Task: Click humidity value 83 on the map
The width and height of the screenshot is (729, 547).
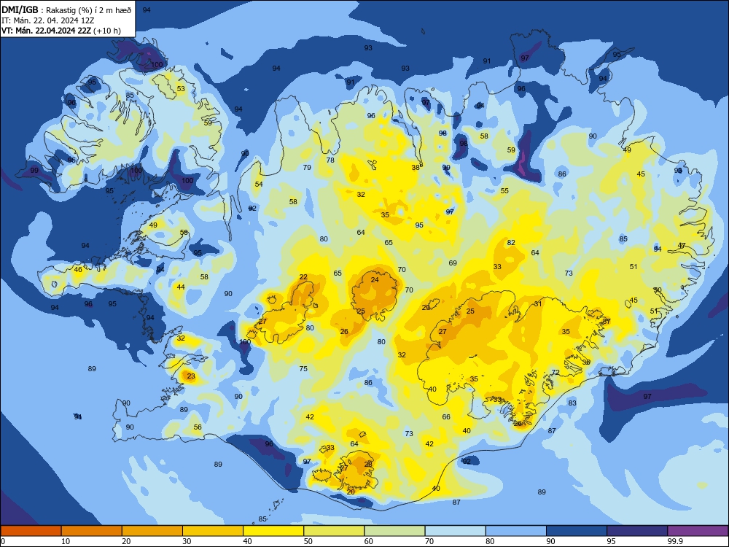Action: click(572, 403)
